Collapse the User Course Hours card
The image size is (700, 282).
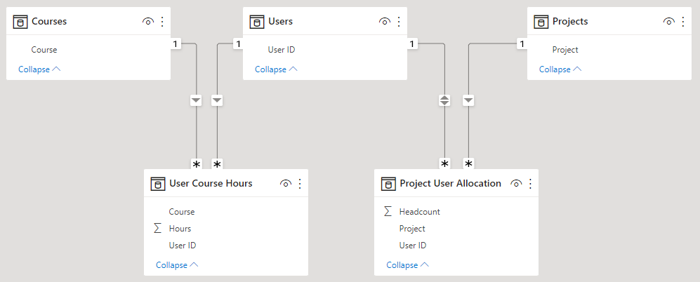click(177, 265)
